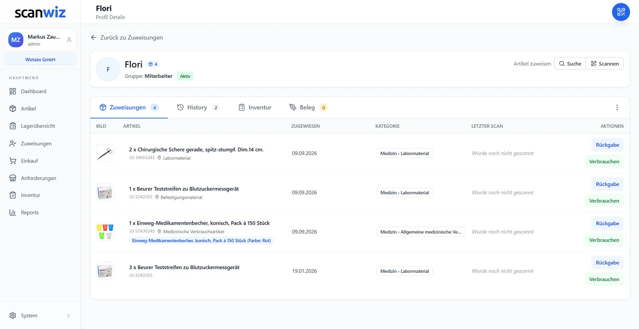Image resolution: width=639 pixels, height=329 pixels.
Task: Click the Inventur icon in sidebar
Action: point(13,195)
